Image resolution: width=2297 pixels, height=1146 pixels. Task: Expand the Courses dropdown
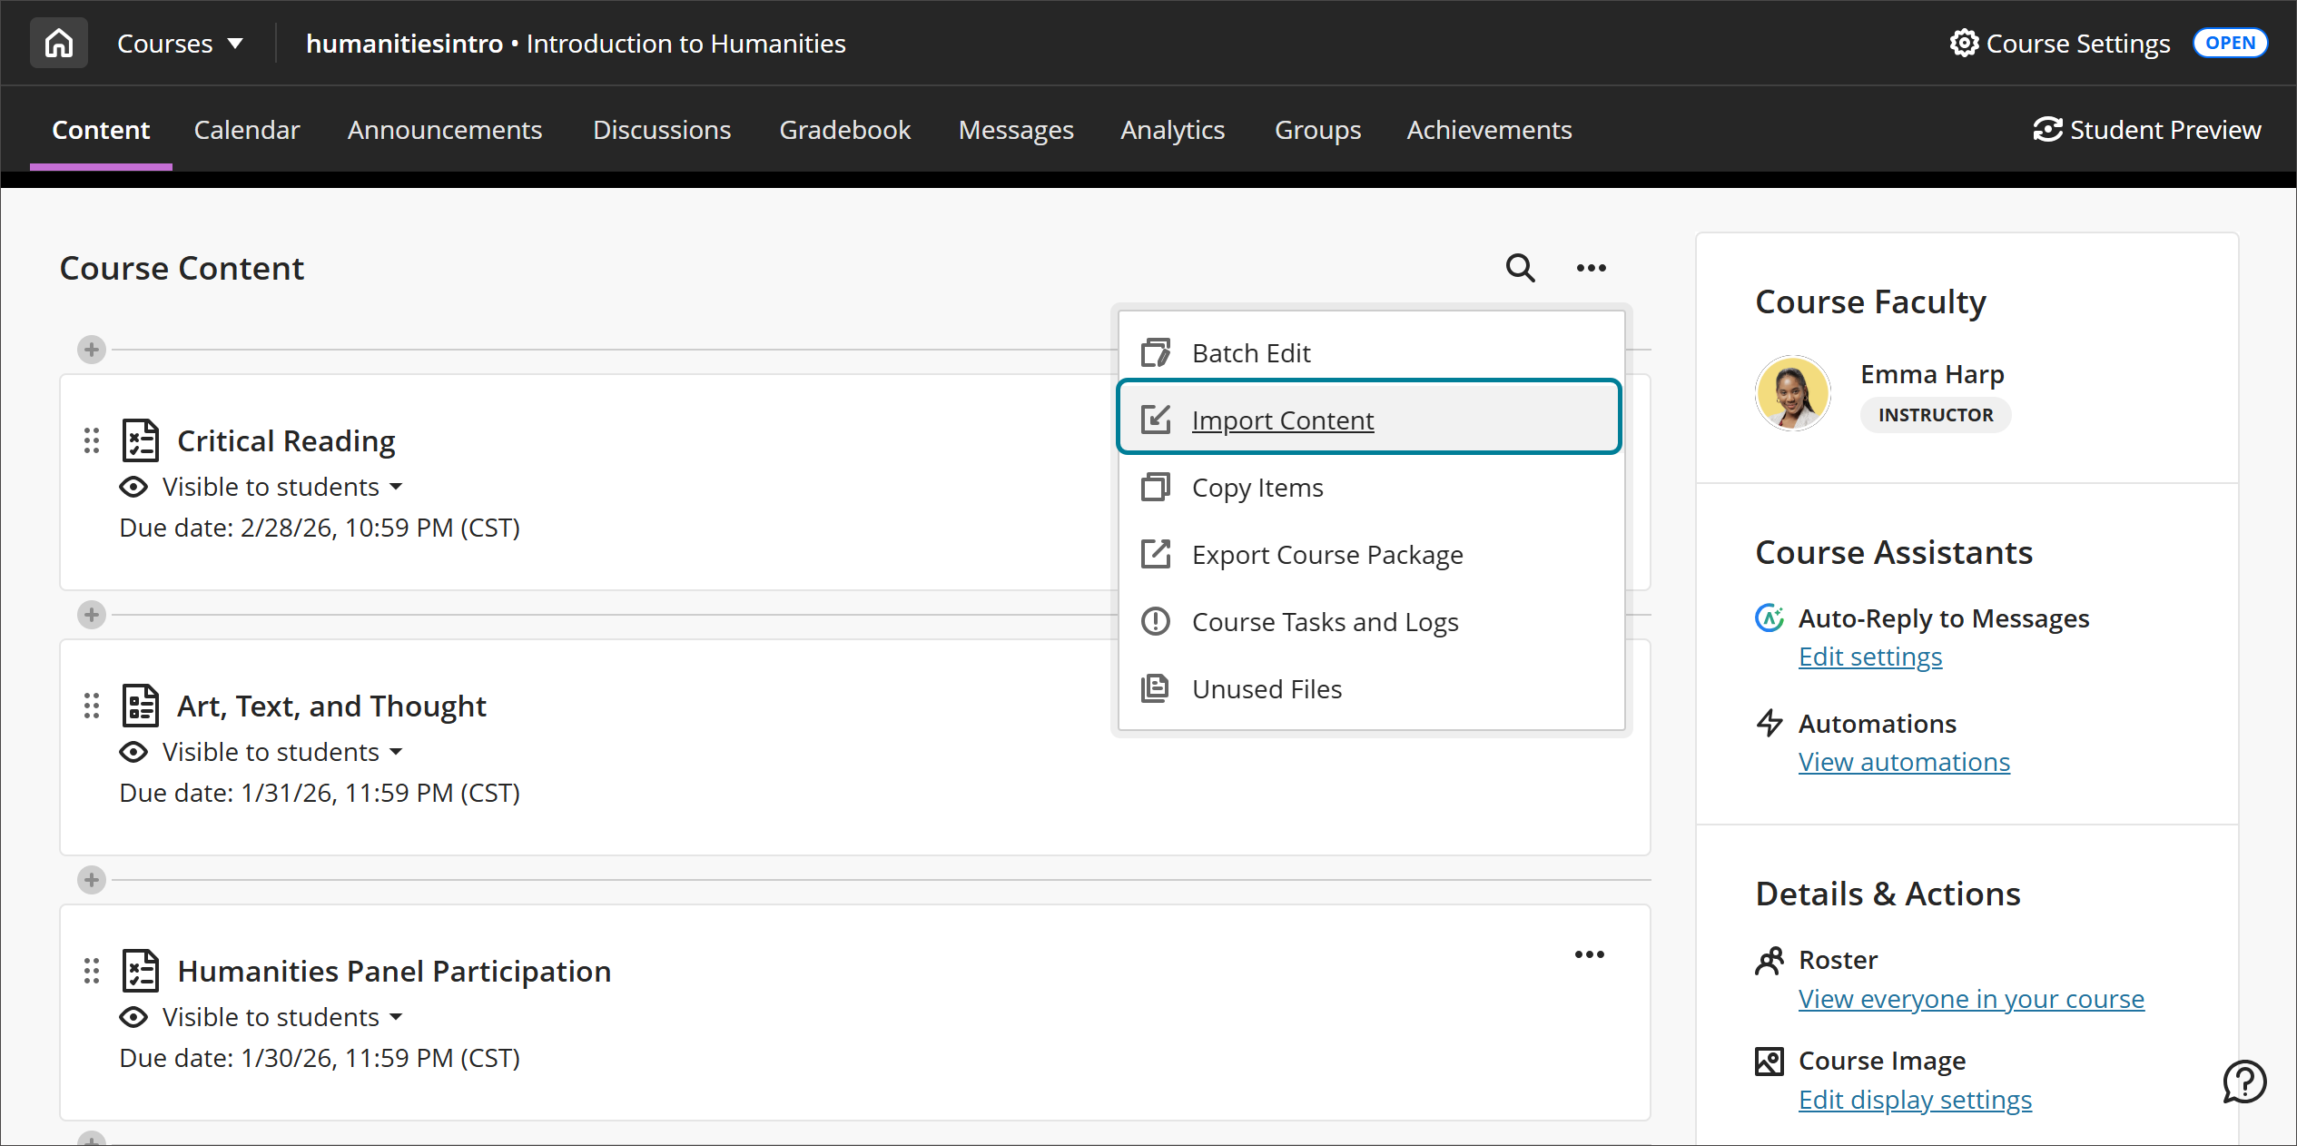click(x=179, y=43)
